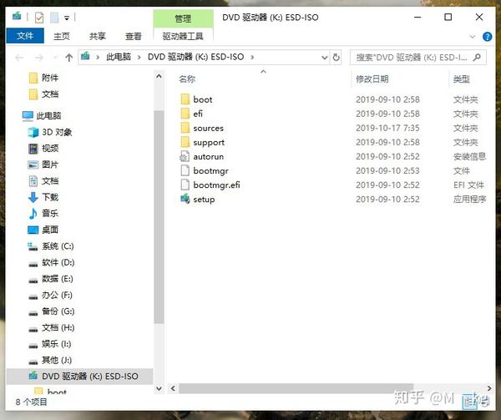Open the quick access toolbar customize arrow
501x420 pixels.
pos(67,18)
